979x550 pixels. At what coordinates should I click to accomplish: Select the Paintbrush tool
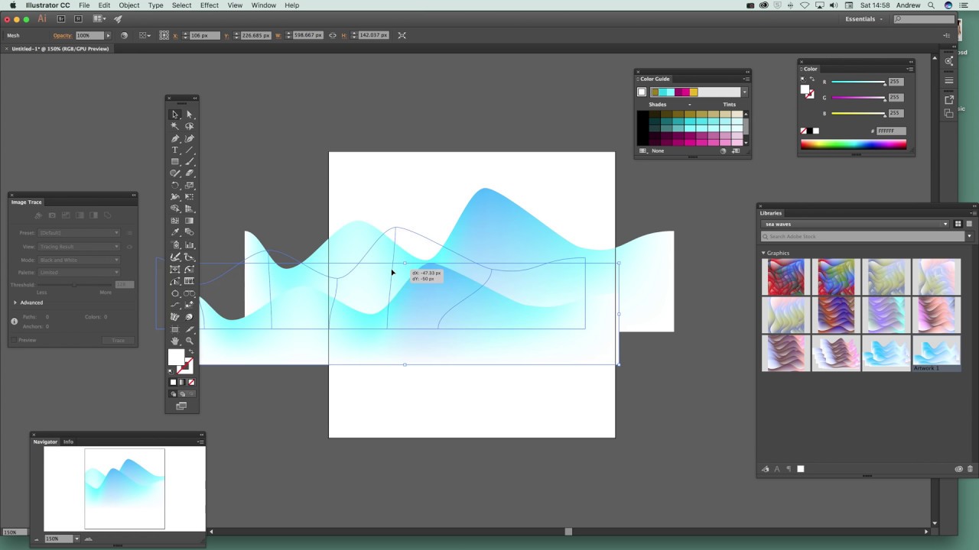click(190, 162)
